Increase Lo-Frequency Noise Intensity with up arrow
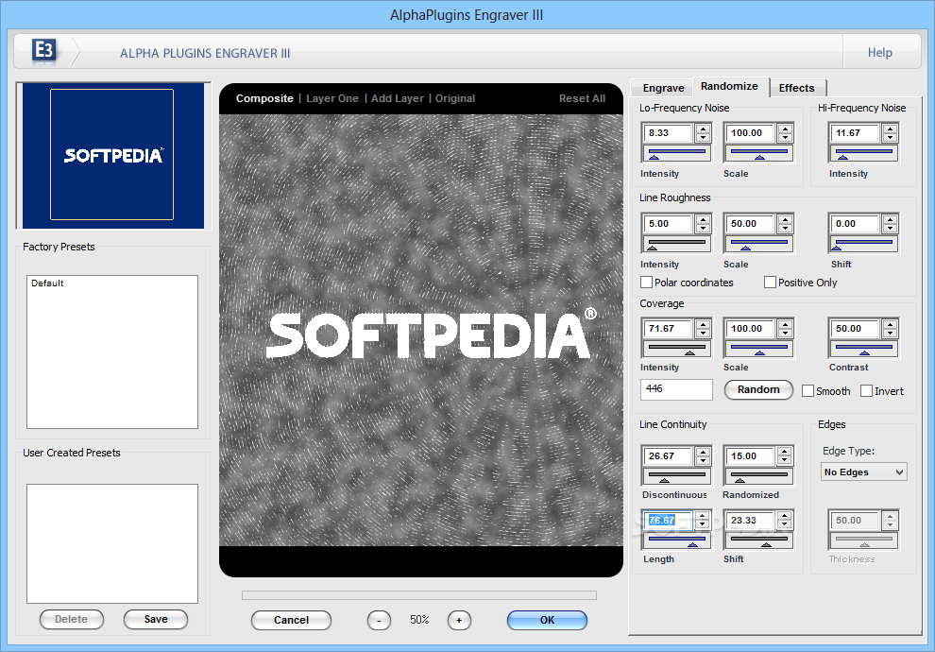Image resolution: width=935 pixels, height=652 pixels. coord(703,129)
